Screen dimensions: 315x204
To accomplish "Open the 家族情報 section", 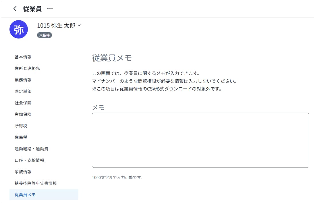I will [23, 172].
